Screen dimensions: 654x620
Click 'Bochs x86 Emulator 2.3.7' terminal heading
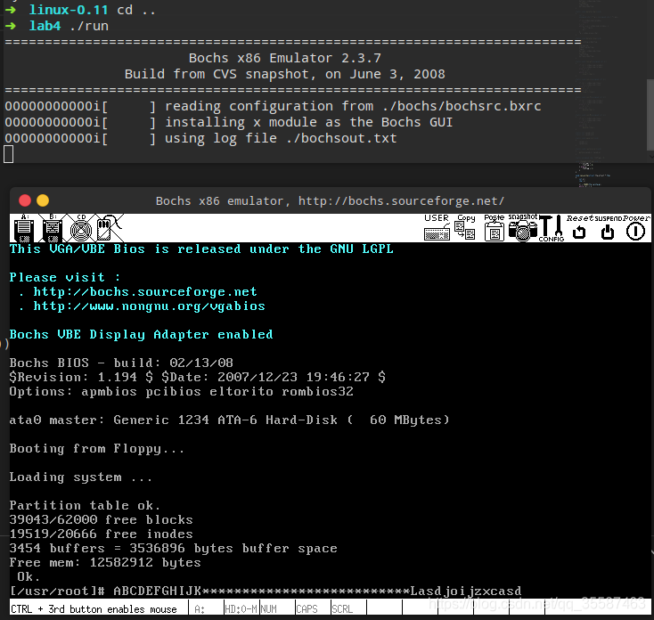coord(285,58)
